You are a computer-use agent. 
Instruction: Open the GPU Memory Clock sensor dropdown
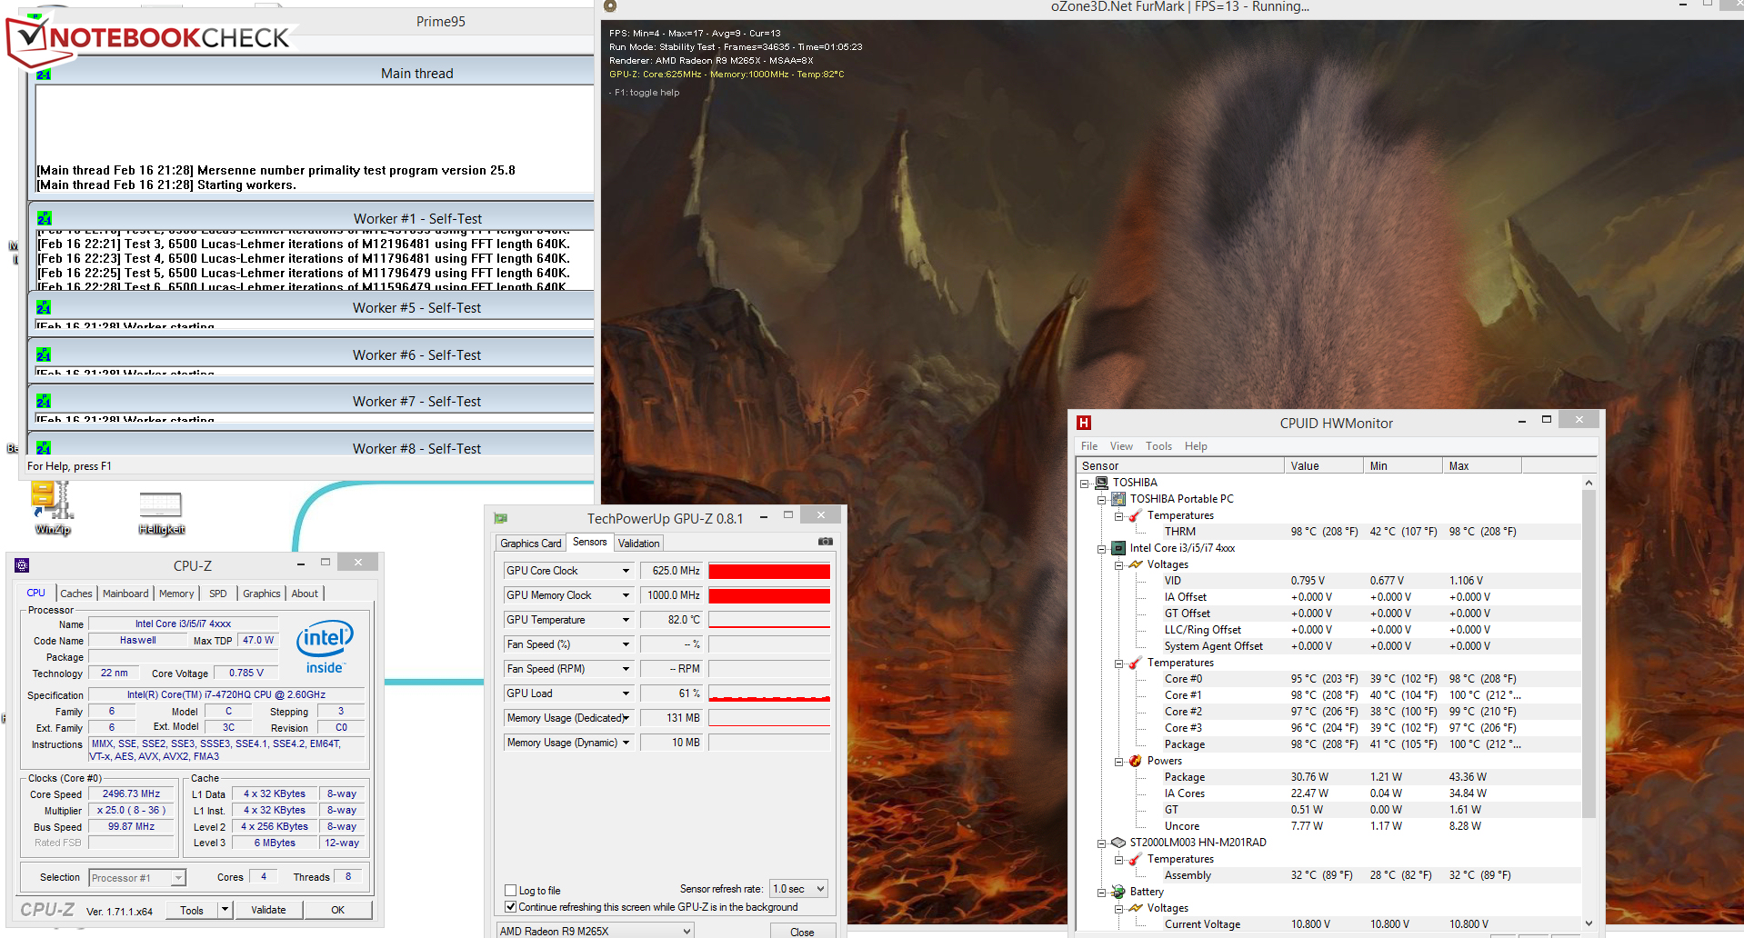pos(626,595)
